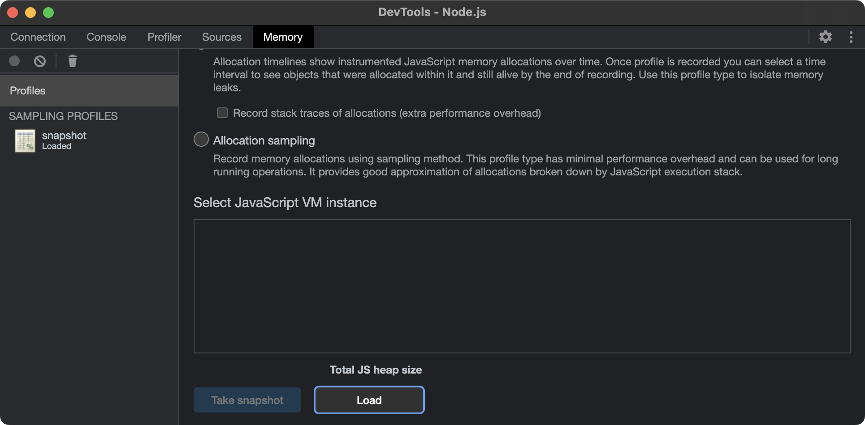Viewport: 865px width, 425px height.
Task: Clear all profiles with the ban icon
Action: tap(40, 61)
